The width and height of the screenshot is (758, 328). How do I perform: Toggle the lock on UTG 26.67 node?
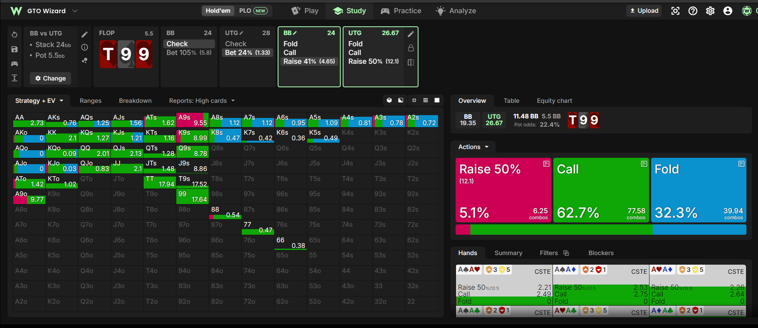point(411,48)
